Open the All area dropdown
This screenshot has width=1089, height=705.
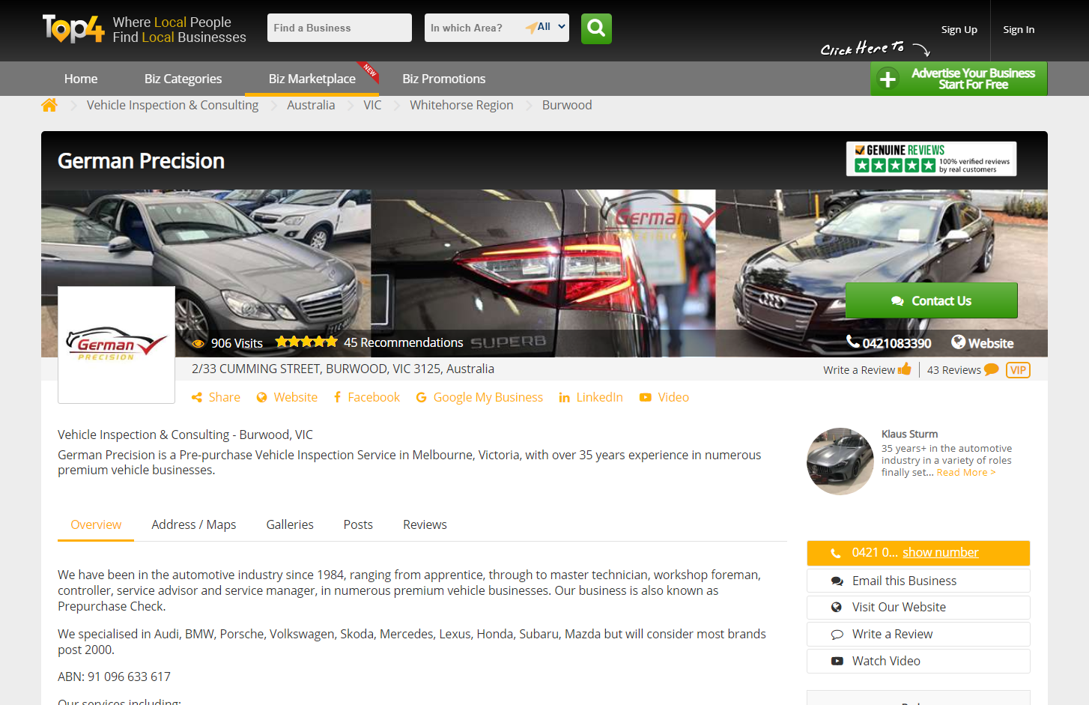551,28
